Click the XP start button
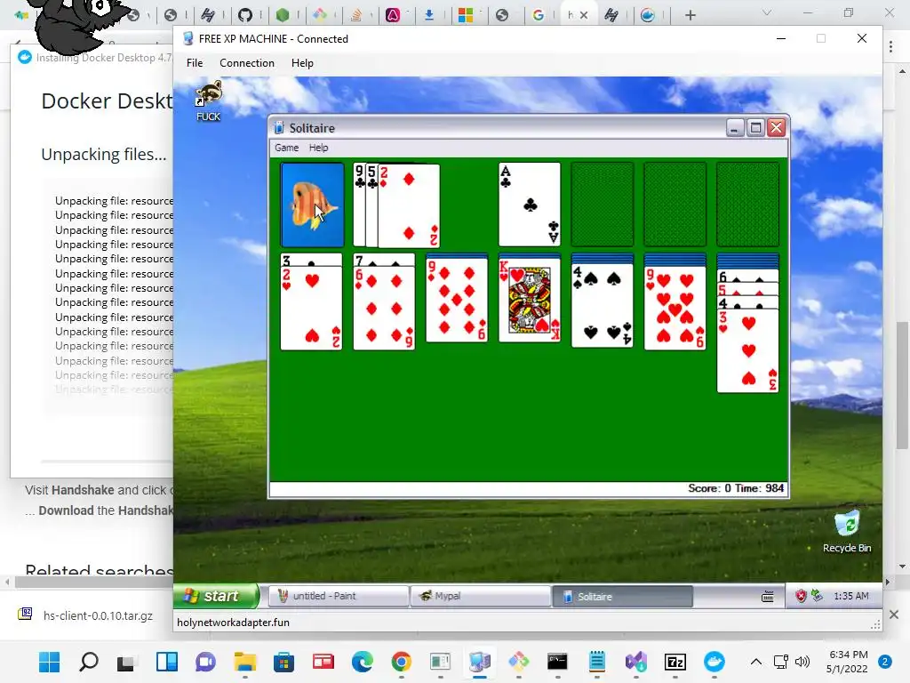Viewport: 910px width, 683px height. point(216,596)
